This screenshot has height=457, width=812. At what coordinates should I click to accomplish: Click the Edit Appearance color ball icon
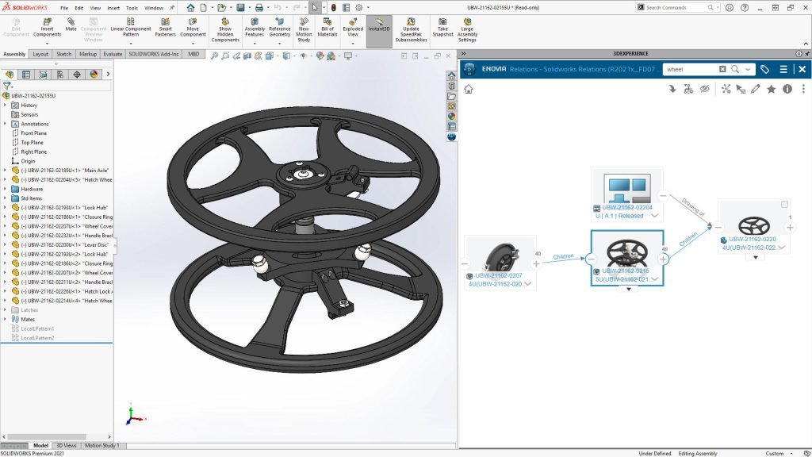pos(320,56)
